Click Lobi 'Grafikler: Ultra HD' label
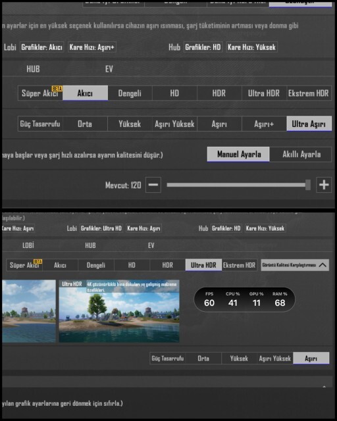 tap(101, 228)
